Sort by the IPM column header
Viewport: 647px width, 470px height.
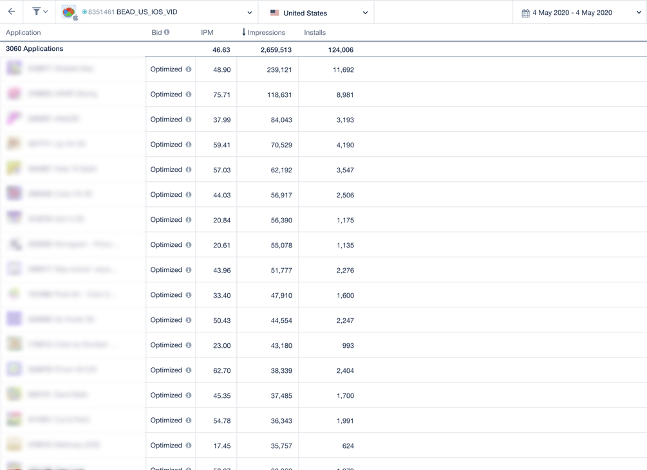(207, 33)
